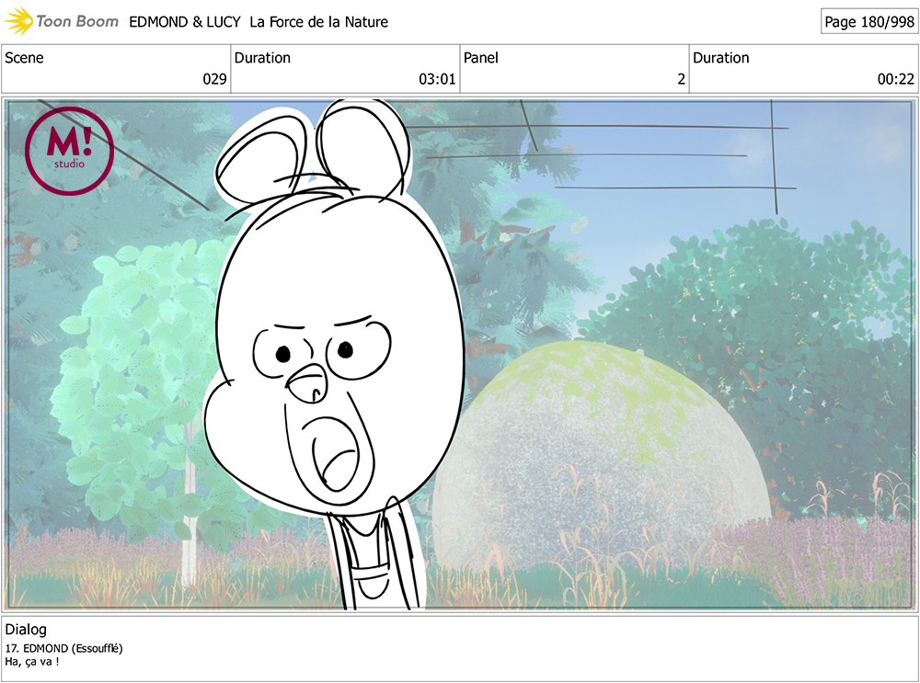This screenshot has width=920, height=683.
Task: Click the 'Toon Boom' brand text
Action: click(x=77, y=22)
